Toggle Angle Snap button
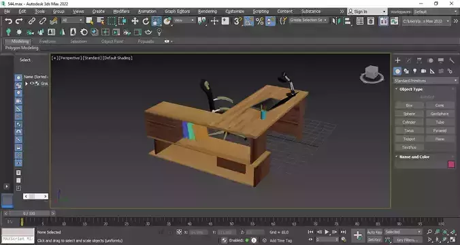 pyautogui.click(x=248, y=21)
